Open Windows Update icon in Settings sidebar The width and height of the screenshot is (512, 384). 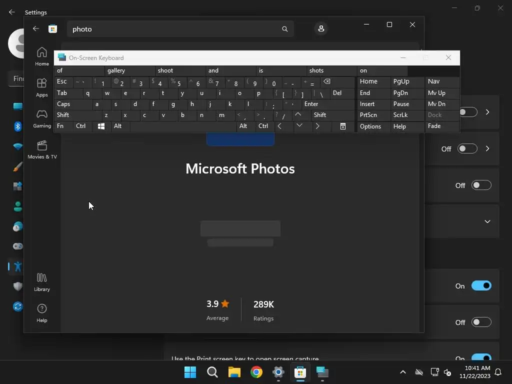click(17, 306)
